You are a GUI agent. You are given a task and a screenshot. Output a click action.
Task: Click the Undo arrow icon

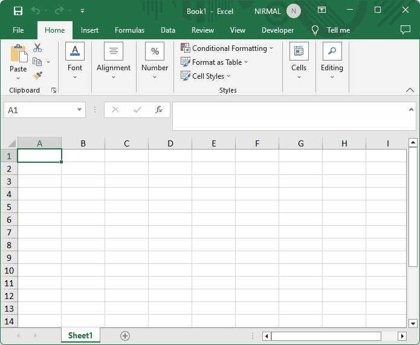pyautogui.click(x=36, y=11)
